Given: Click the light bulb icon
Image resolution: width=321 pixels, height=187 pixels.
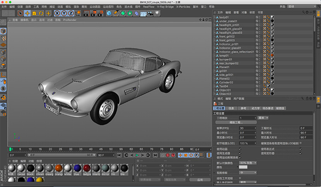Looking at the screenshot, I should [157, 13].
